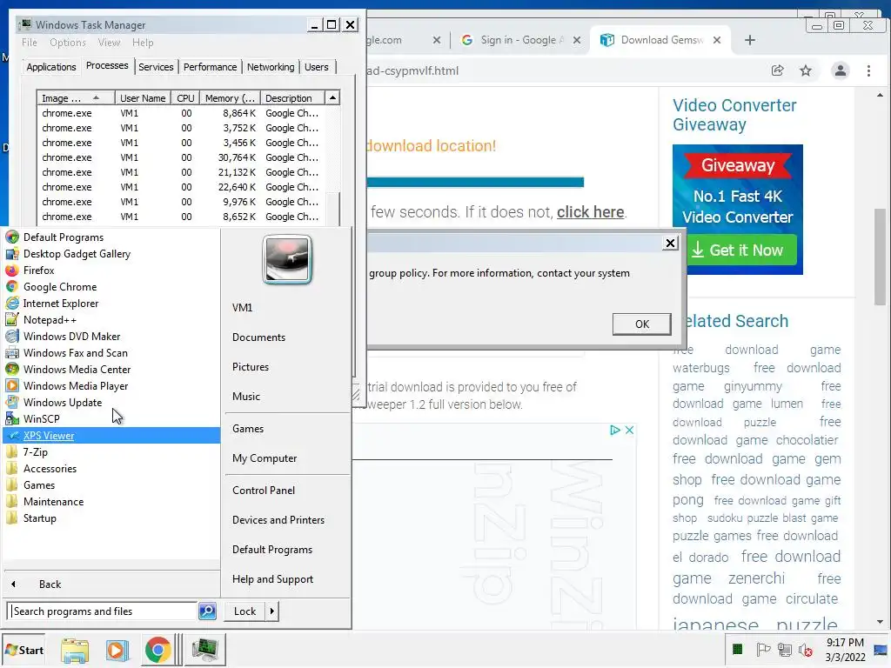Switch to Chrome from the taskbar
Screen dimensions: 891x668
(158, 651)
